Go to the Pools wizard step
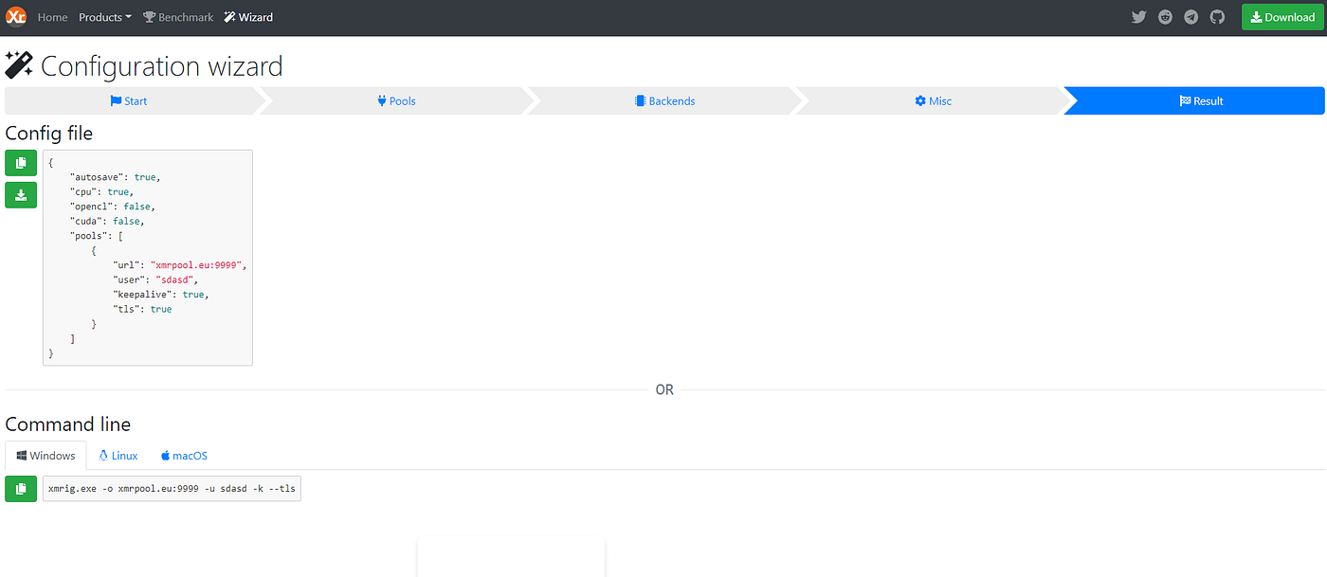 (x=396, y=100)
